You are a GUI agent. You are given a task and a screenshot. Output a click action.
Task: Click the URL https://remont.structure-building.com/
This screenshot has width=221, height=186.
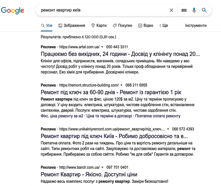pyautogui.click(x=89, y=85)
